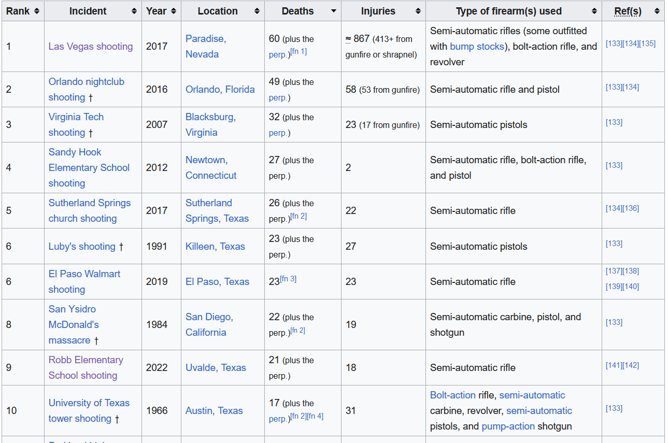The height and width of the screenshot is (443, 668).
Task: Open the Virginia Tech shooting article
Action: (x=76, y=124)
